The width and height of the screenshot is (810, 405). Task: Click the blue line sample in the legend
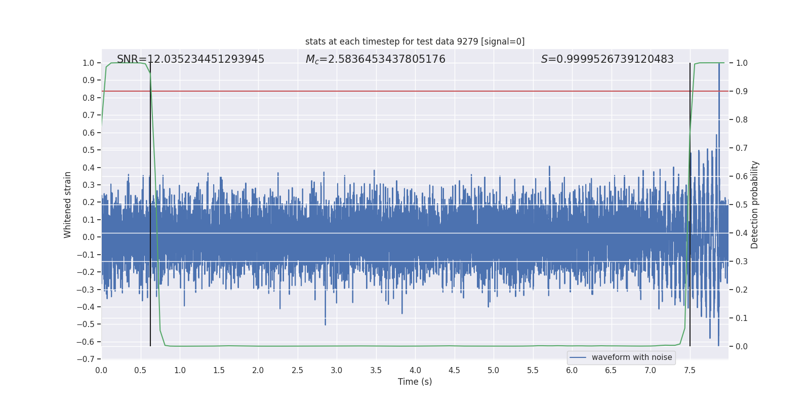[578, 357]
